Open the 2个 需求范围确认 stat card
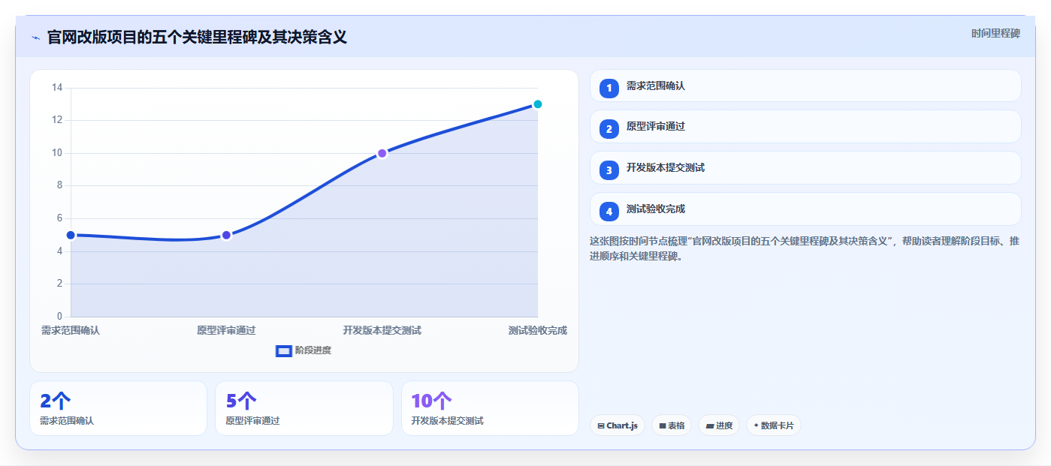Screen dimensions: 1051x466 [x=118, y=408]
